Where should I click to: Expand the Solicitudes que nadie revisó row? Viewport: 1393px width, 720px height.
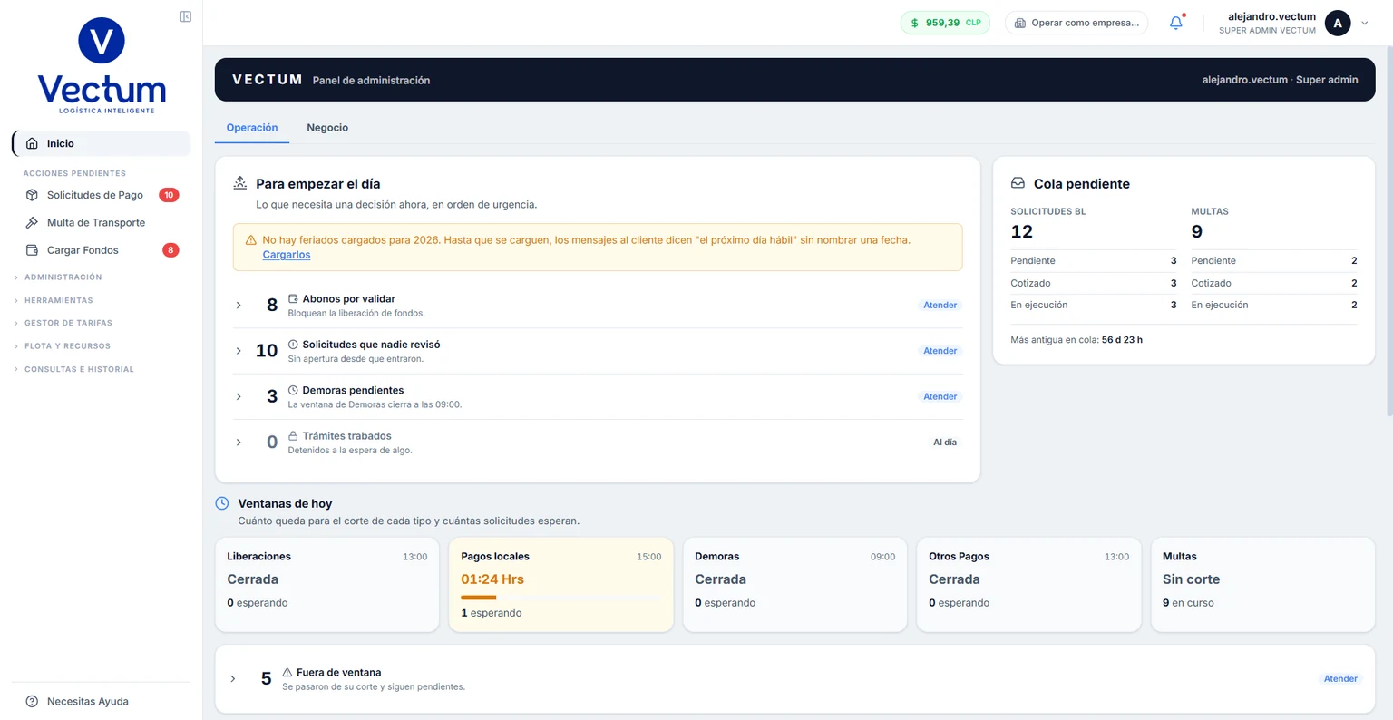(239, 351)
